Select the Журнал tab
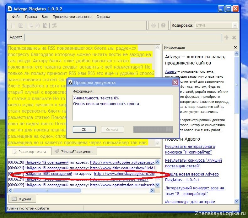 [x=22, y=199]
